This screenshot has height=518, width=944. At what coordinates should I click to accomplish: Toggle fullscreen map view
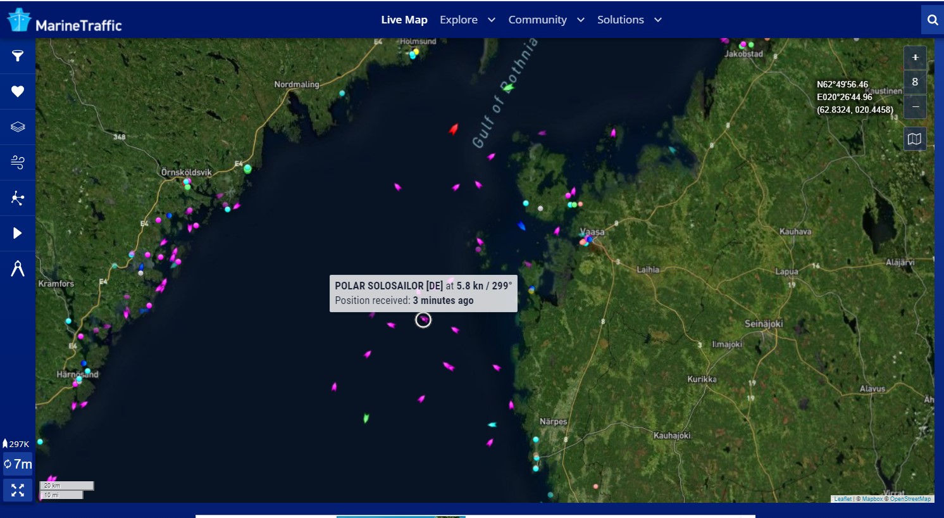(18, 490)
